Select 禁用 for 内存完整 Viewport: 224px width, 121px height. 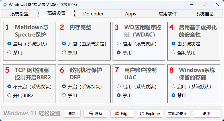(x=70, y=53)
